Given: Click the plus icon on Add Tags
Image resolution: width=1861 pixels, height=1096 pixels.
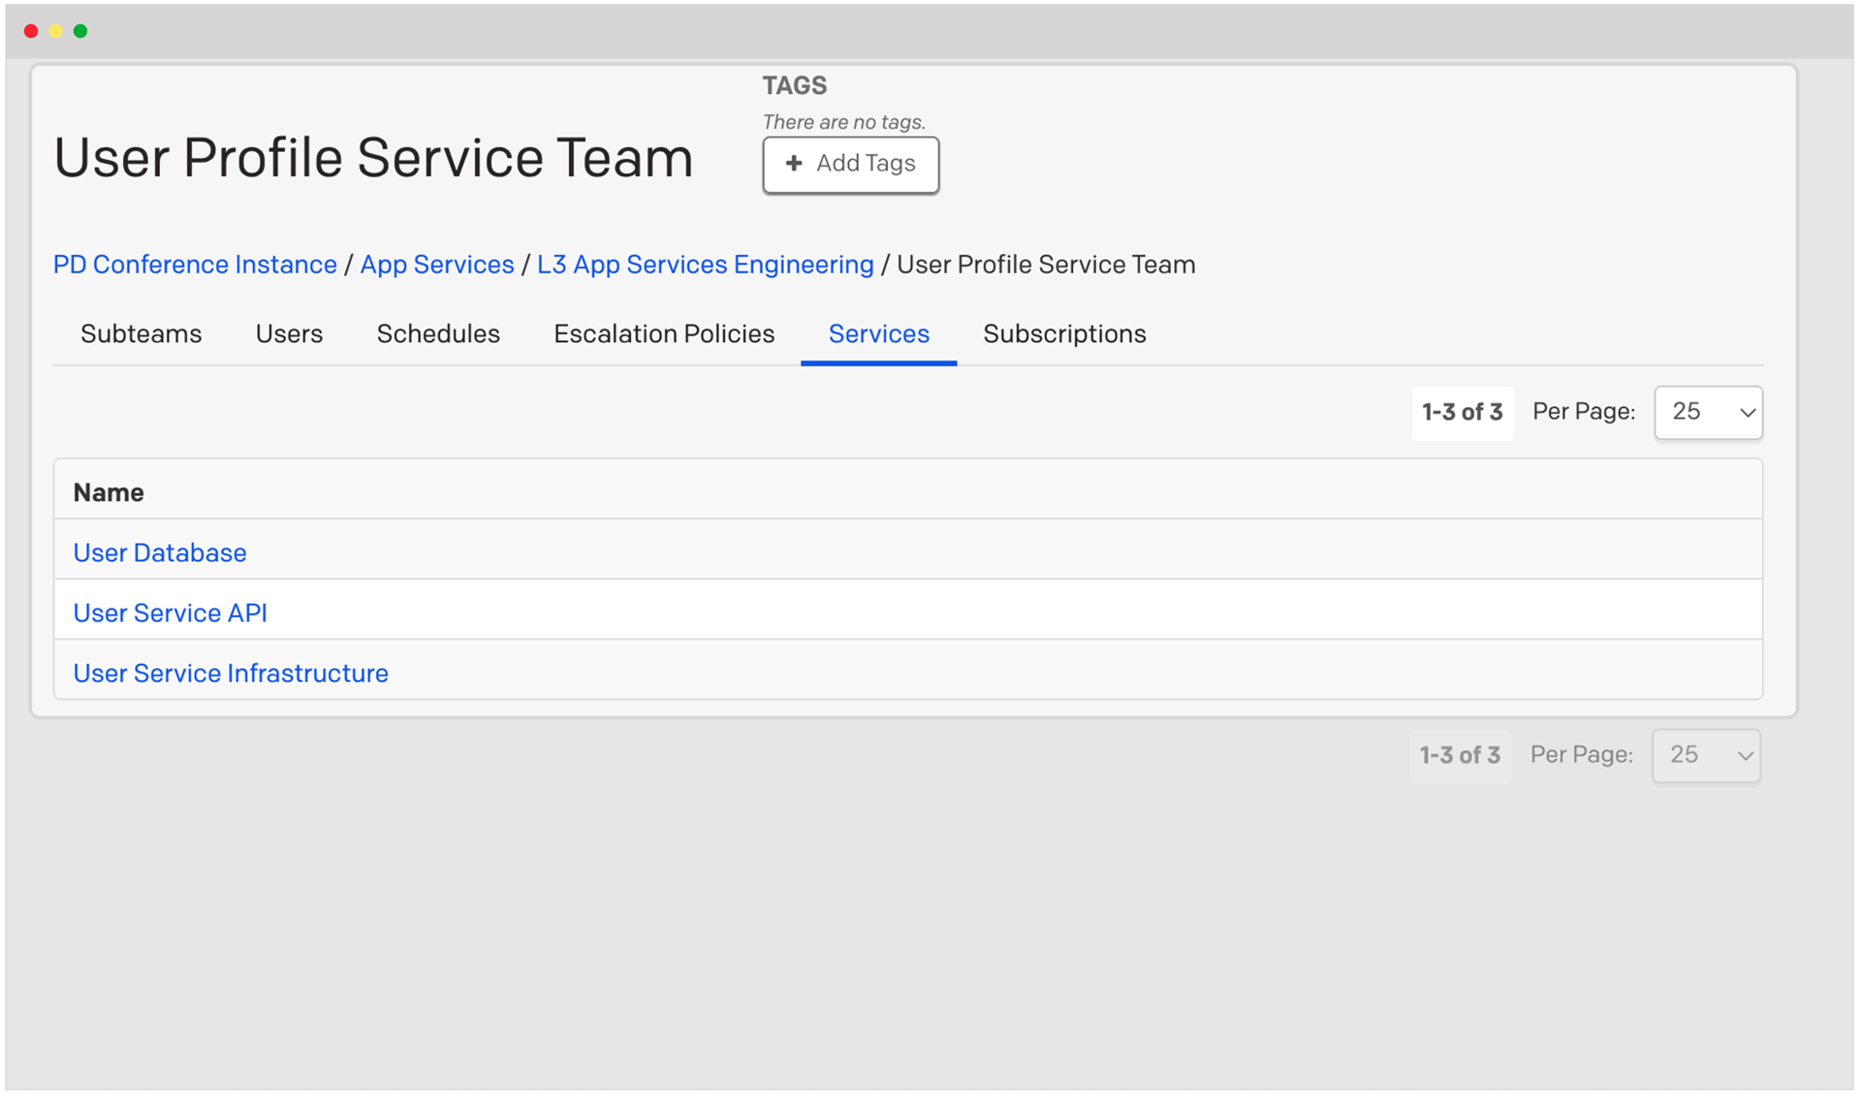Looking at the screenshot, I should pos(794,164).
